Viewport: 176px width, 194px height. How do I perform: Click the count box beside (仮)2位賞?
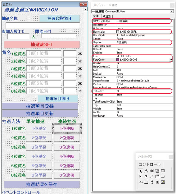pyautogui.click(x=70, y=61)
